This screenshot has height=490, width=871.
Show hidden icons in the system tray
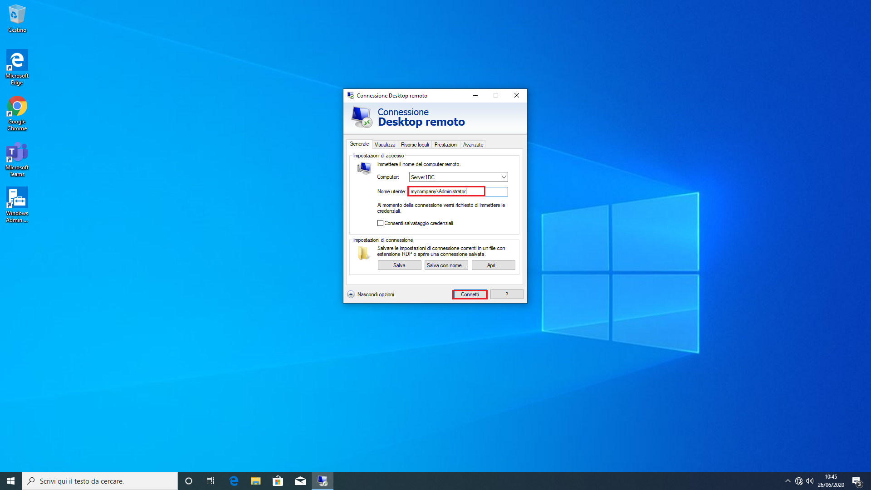pyautogui.click(x=788, y=480)
